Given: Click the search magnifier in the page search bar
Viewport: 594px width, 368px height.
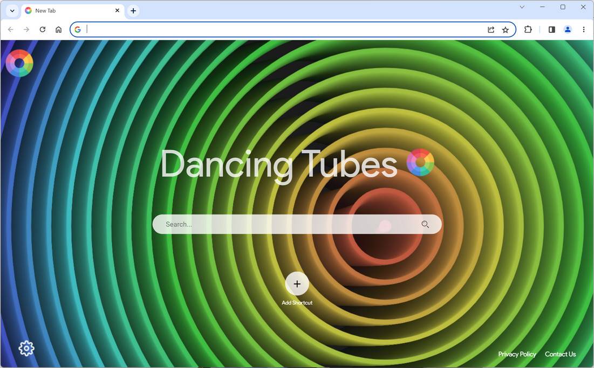Looking at the screenshot, I should coord(425,224).
